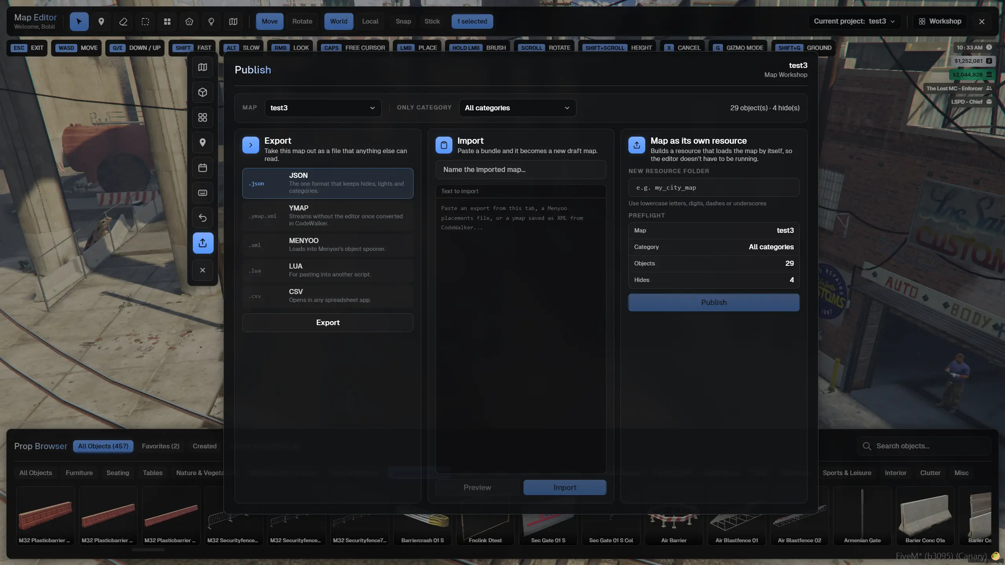Open the Created tab in Prop Browser

click(204, 446)
